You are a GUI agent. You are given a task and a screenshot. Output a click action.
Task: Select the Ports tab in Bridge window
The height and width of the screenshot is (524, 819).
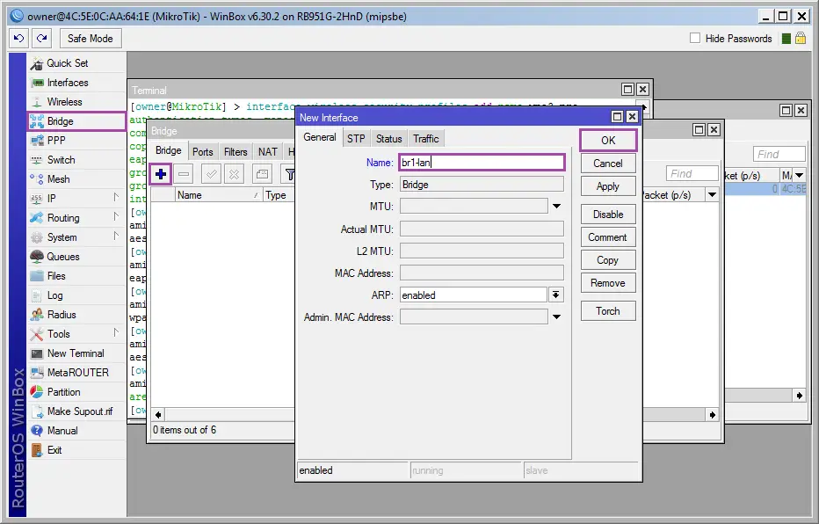click(x=203, y=152)
